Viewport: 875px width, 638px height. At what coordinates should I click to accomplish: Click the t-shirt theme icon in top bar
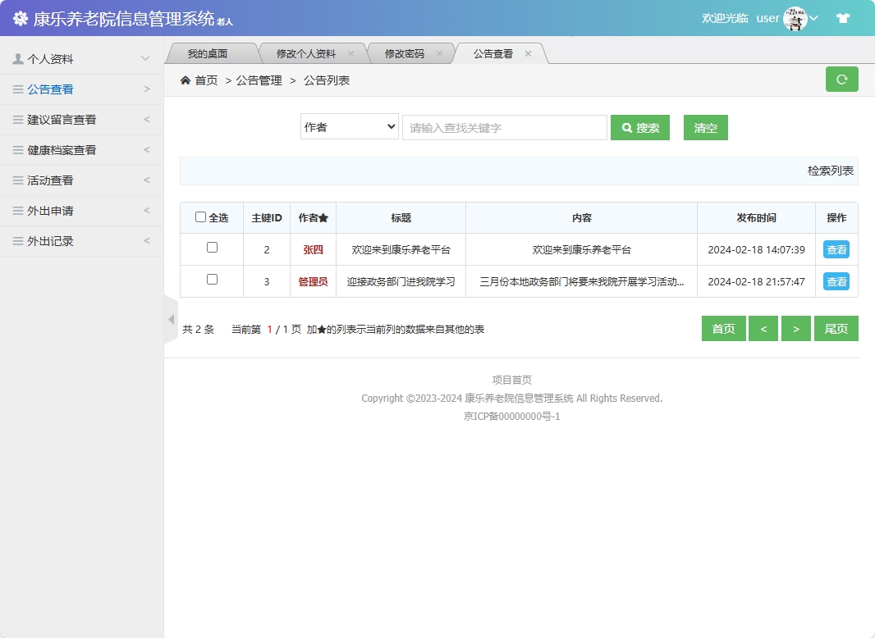843,16
